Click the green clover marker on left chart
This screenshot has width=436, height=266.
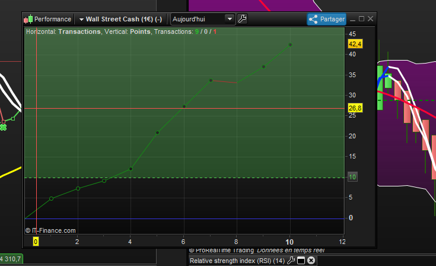tap(3, 128)
